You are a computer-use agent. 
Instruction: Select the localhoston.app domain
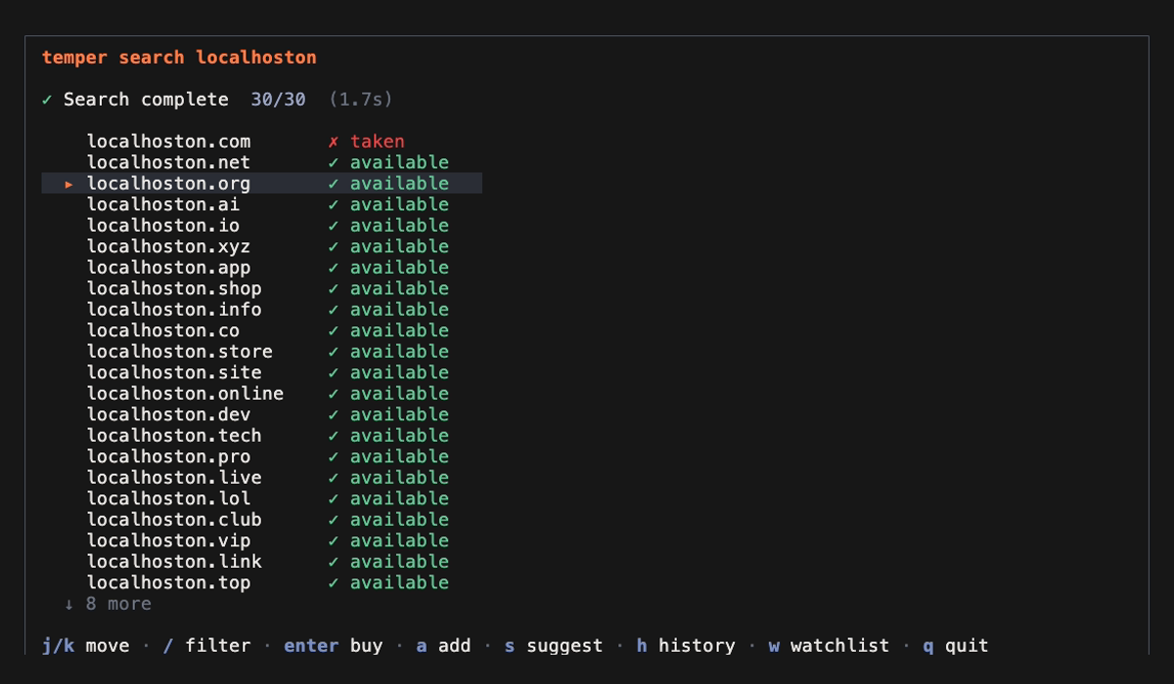click(x=168, y=268)
